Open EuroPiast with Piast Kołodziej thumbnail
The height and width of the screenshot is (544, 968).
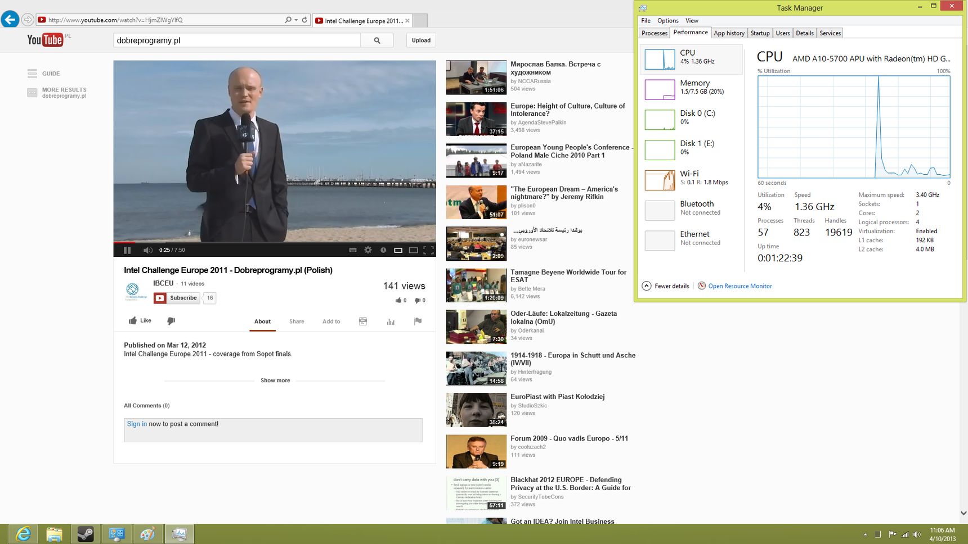click(476, 410)
